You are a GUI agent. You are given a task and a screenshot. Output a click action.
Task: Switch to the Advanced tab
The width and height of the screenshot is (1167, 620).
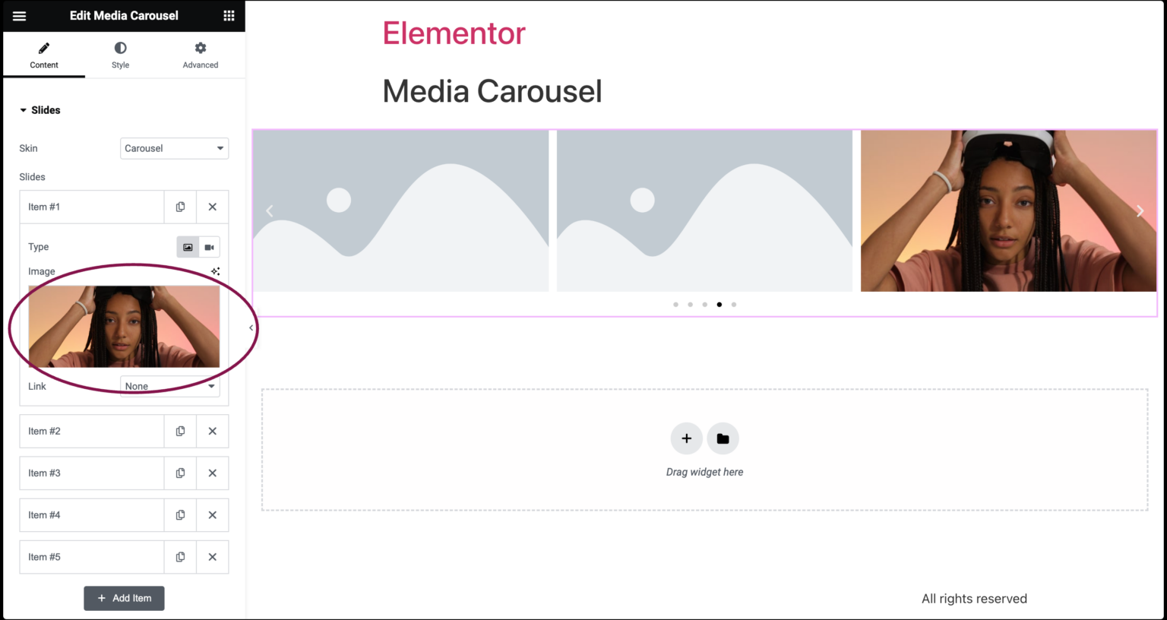[199, 54]
